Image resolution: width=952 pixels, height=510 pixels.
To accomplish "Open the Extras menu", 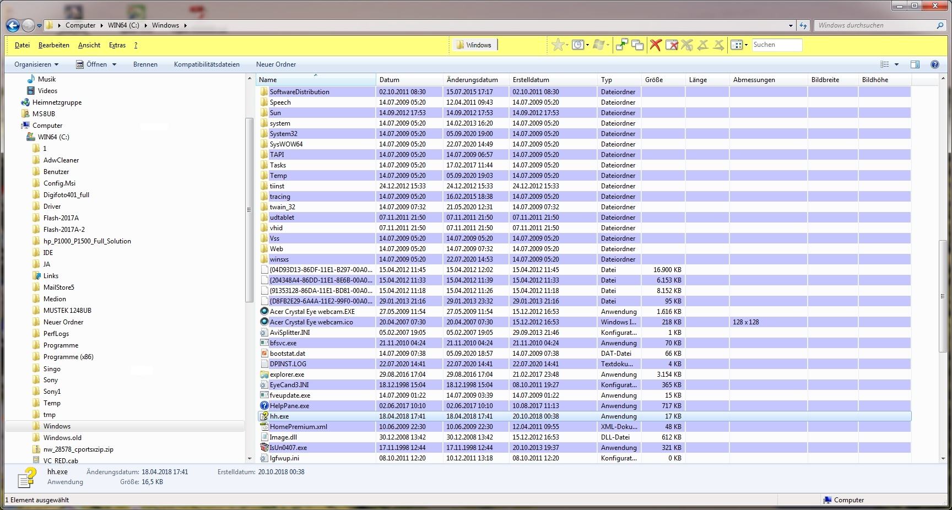I will point(117,45).
